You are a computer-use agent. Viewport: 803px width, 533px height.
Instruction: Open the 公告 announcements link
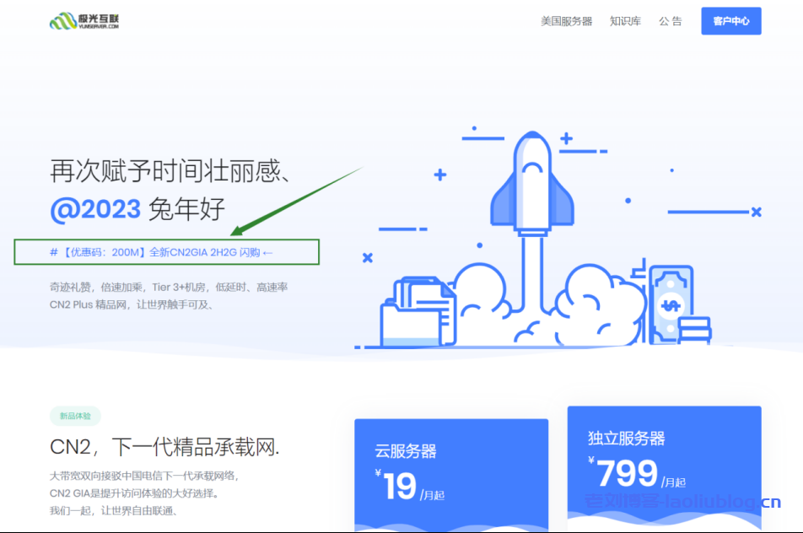click(671, 21)
